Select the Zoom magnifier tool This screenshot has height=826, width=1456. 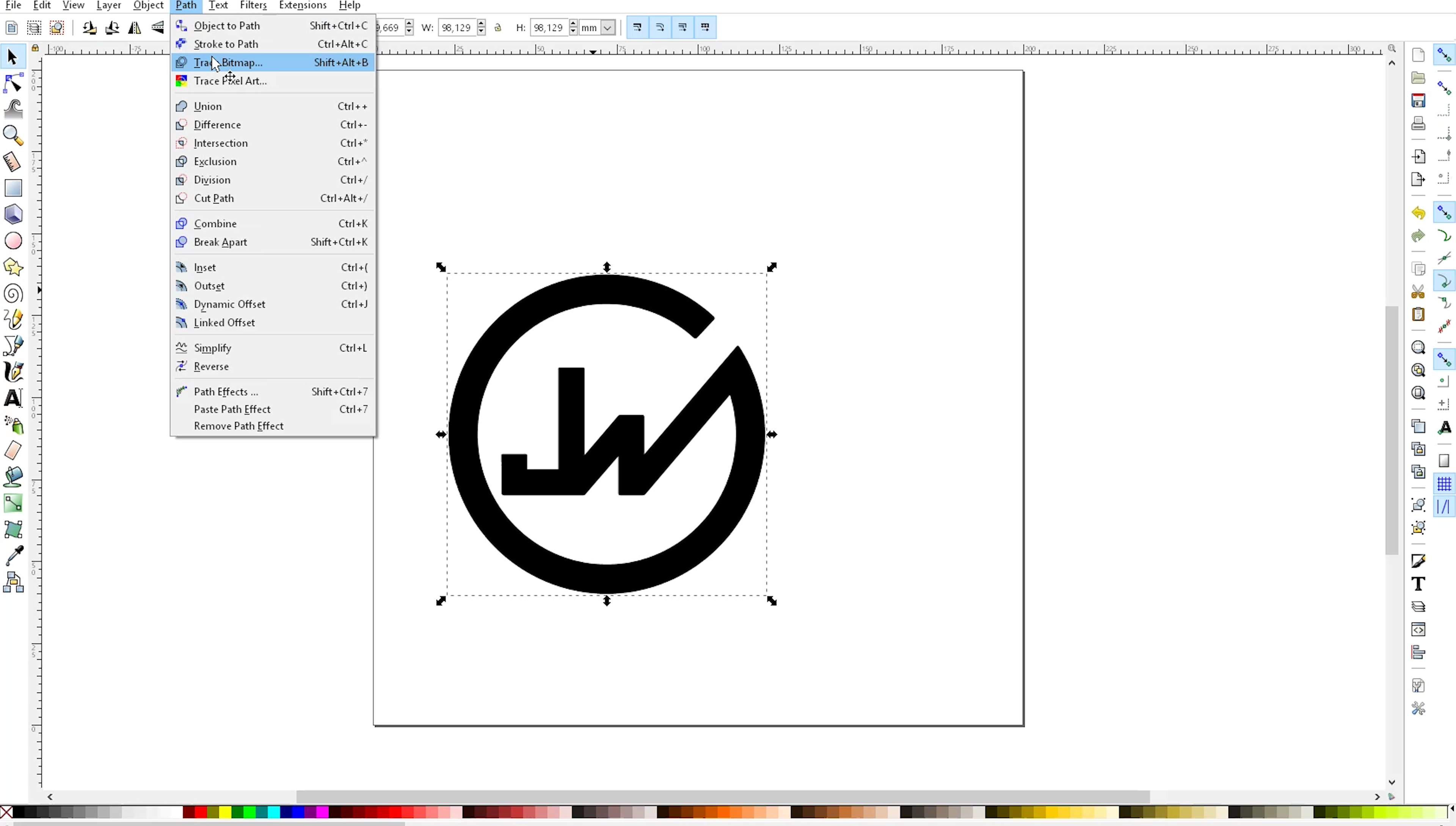13,135
